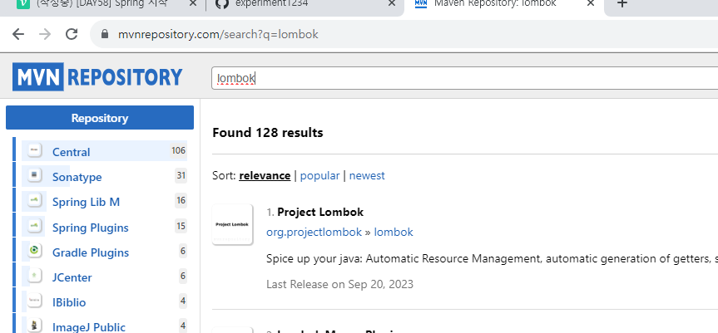718x333 pixels.
Task: Open the Project Lombok result title
Action: coord(320,212)
